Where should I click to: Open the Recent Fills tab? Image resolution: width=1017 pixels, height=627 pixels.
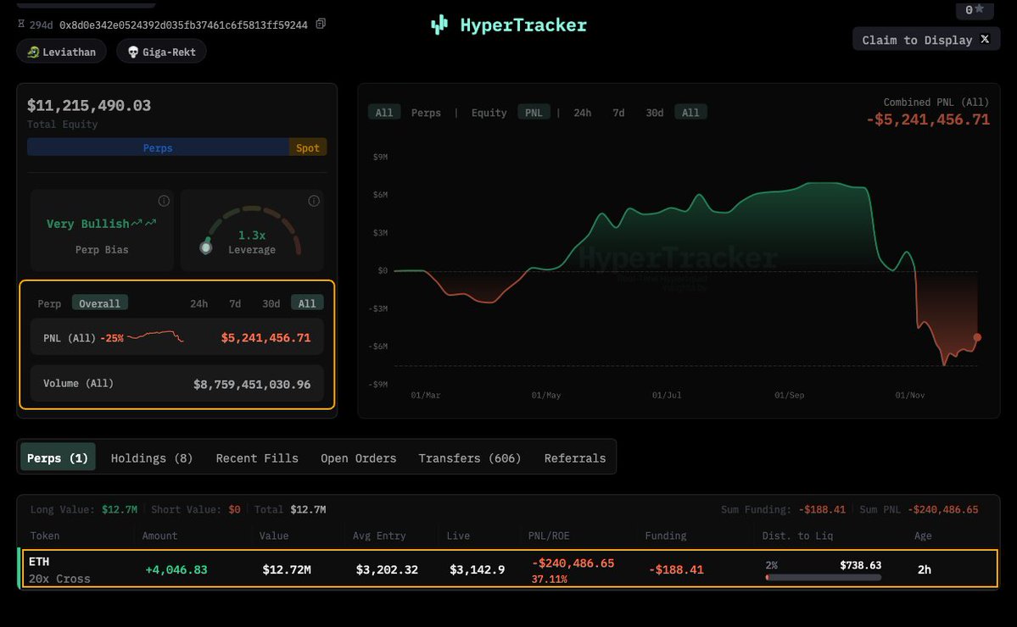(257, 458)
